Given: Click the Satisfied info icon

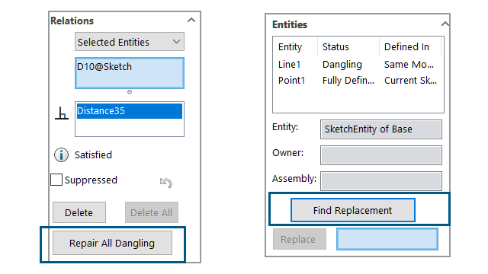Looking at the screenshot, I should point(61,155).
